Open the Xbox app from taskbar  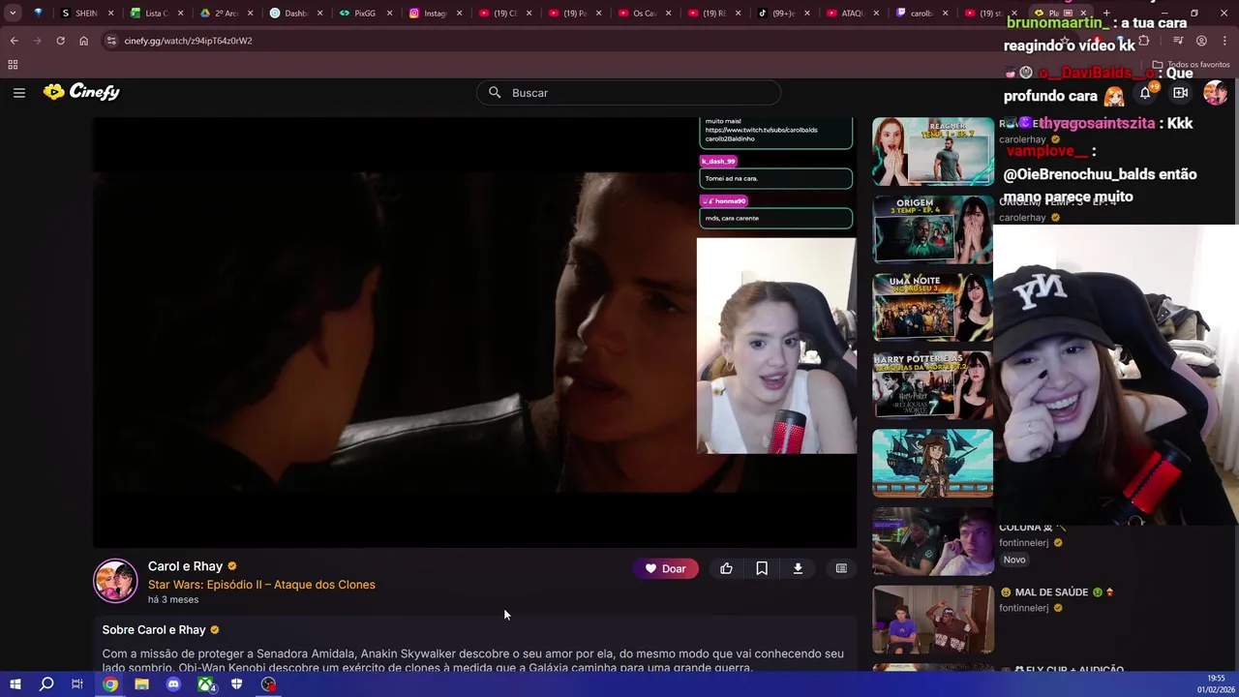pyautogui.click(x=205, y=684)
